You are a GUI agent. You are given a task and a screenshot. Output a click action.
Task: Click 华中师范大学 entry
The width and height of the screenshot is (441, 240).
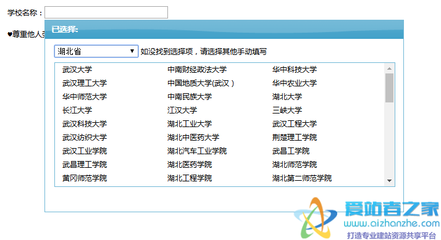[85, 97]
